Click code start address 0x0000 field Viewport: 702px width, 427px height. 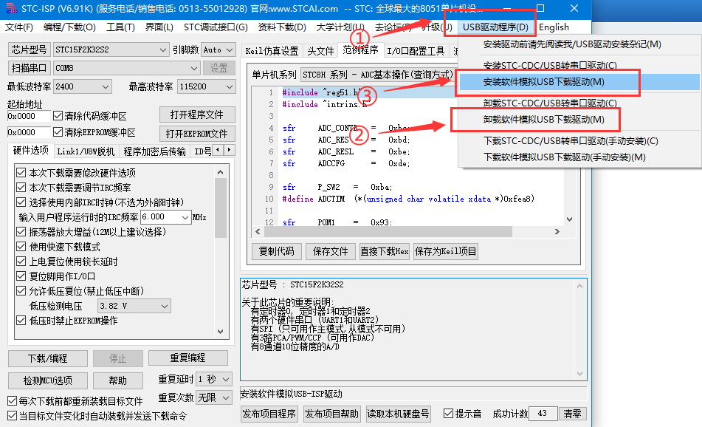coord(29,116)
